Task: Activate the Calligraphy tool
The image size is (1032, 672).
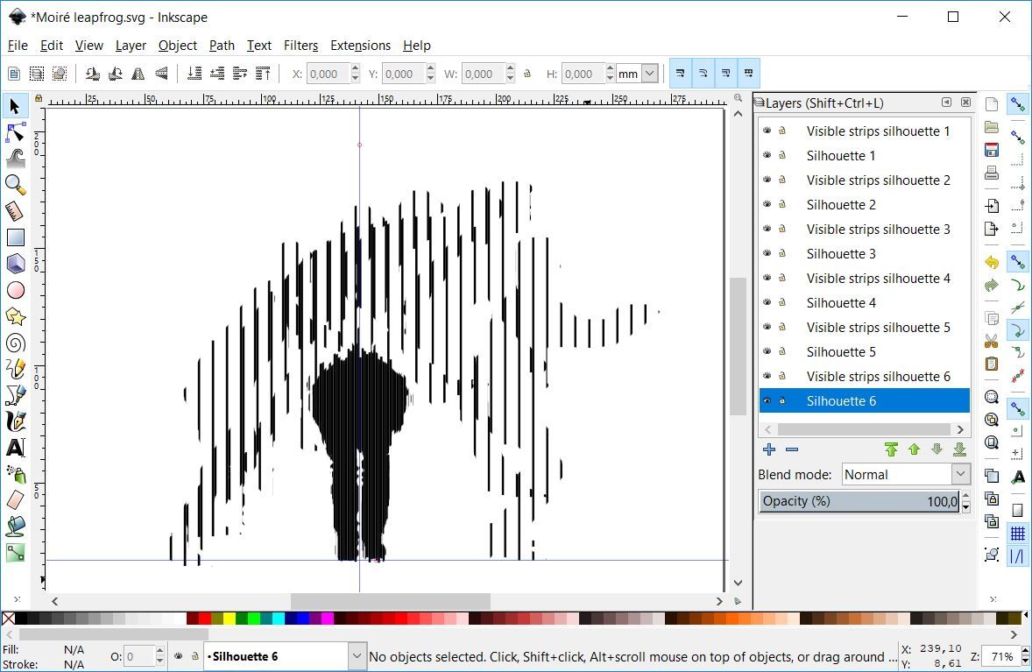Action: tap(14, 421)
